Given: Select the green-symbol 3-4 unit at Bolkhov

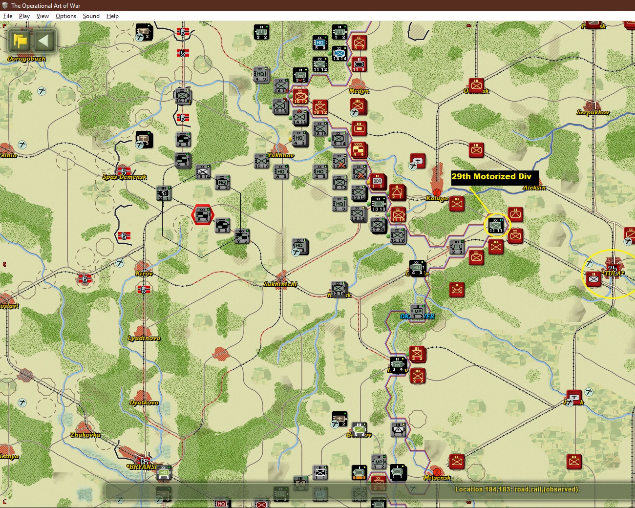Looking at the screenshot, I should coord(359,430).
